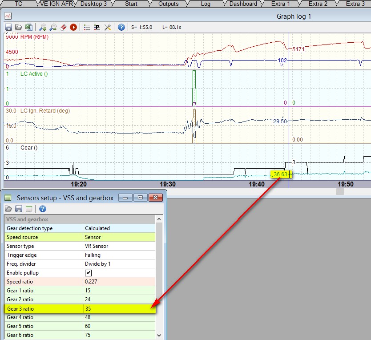Open a log file from graph toolbar
Screen dimensions: 371x340
point(19,27)
